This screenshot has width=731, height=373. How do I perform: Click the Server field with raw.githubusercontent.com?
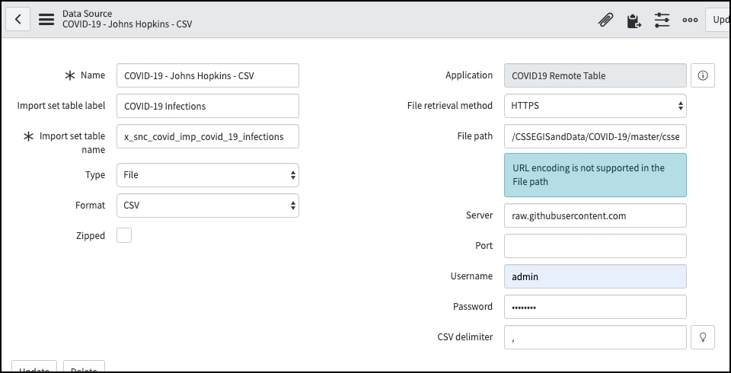click(595, 215)
